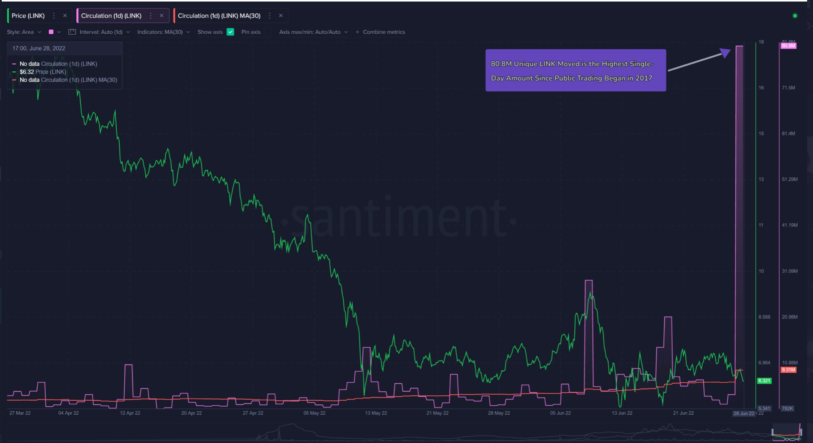Select the Price (LINK) metric tab
The width and height of the screenshot is (813, 443).
[28, 16]
